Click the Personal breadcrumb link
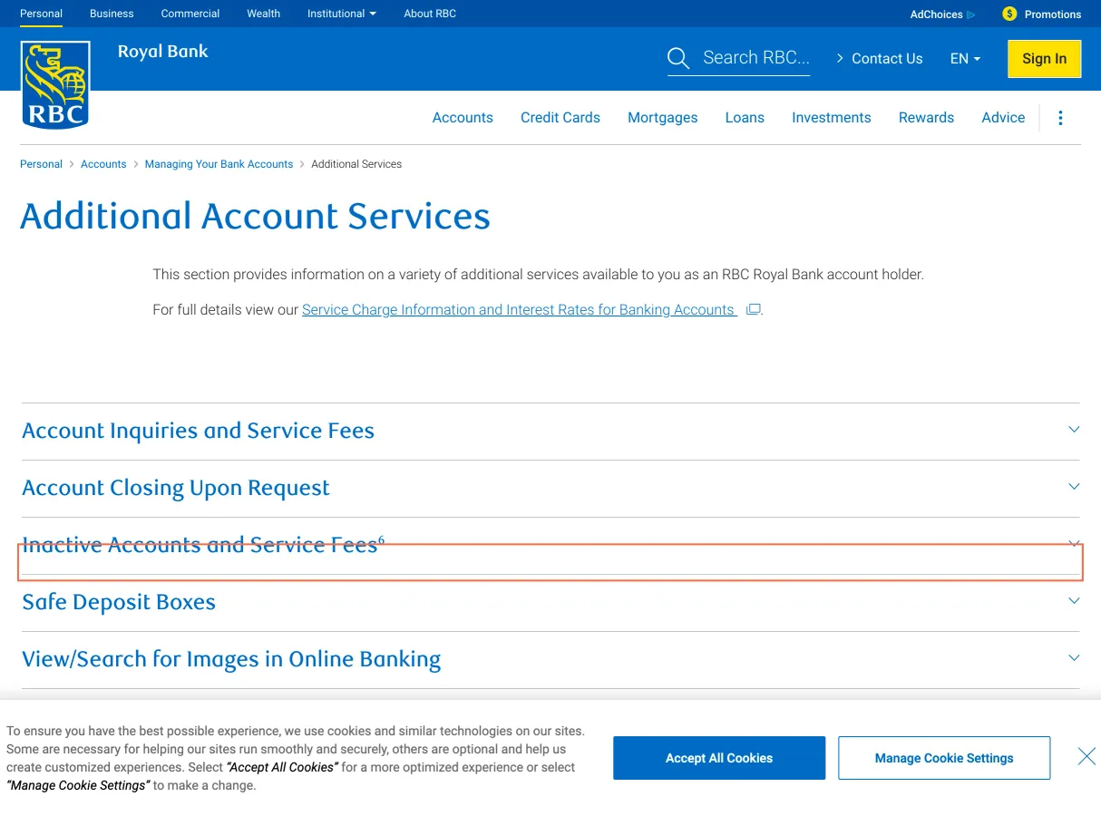This screenshot has height=816, width=1101. 41,164
